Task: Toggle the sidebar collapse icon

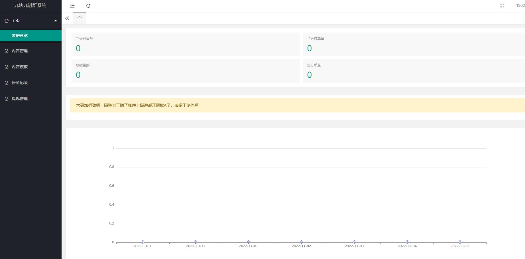Action: pyautogui.click(x=72, y=6)
